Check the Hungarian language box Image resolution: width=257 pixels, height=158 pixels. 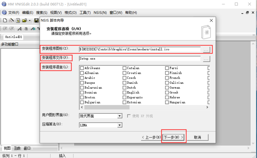click(x=167, y=102)
